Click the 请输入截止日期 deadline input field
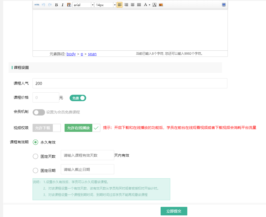 pos(87,169)
